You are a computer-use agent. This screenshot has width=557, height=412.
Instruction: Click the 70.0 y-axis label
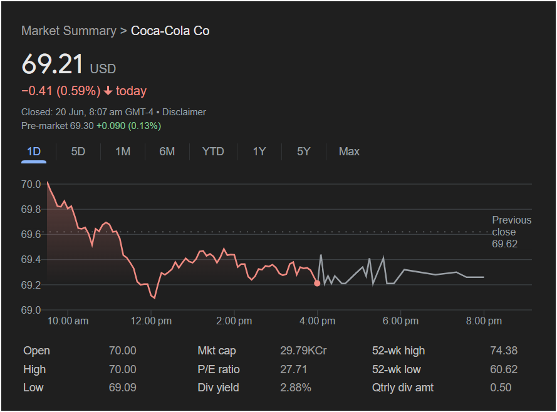(31, 184)
